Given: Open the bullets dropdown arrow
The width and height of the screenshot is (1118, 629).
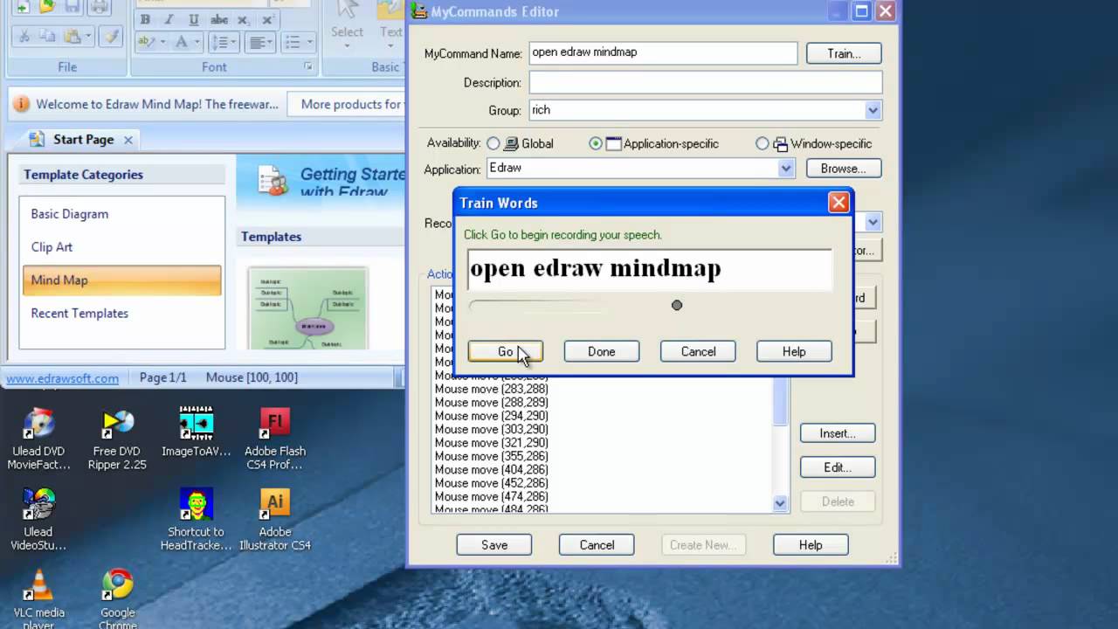Looking at the screenshot, I should click(x=309, y=42).
